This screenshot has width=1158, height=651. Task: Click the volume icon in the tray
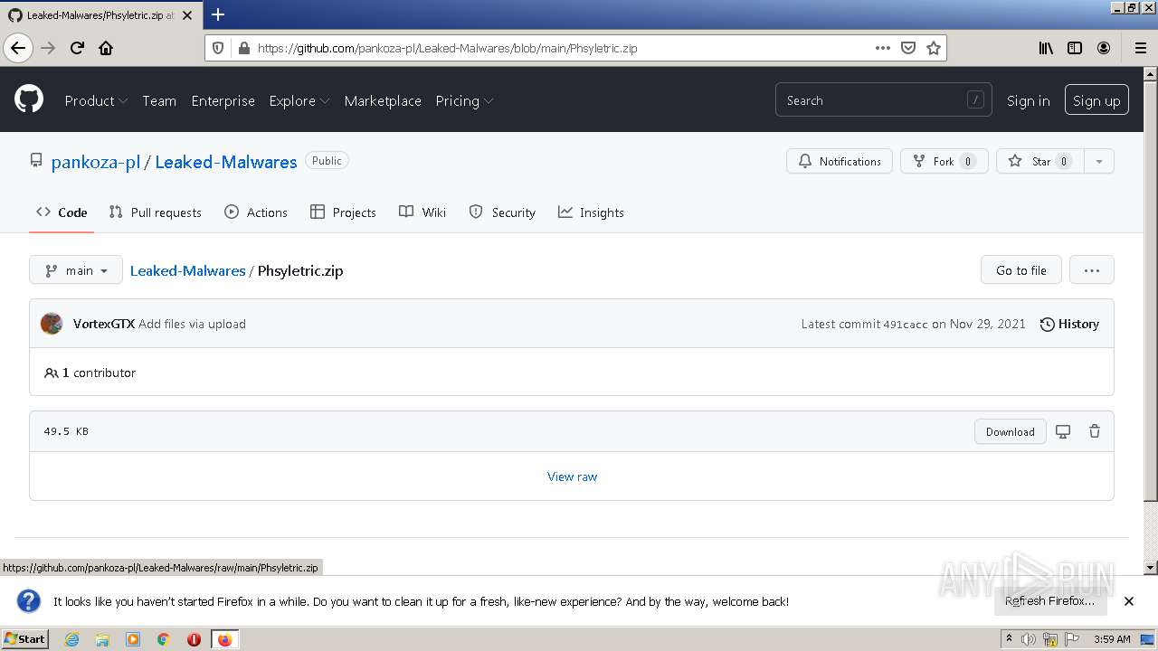1029,639
